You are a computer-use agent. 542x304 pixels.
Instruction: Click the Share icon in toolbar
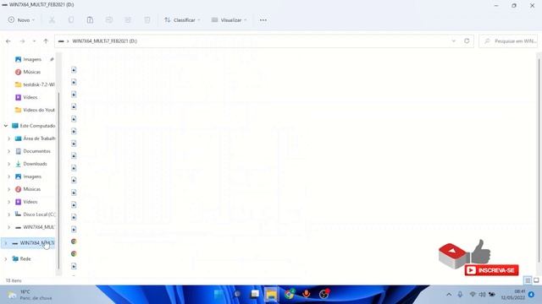click(x=128, y=20)
